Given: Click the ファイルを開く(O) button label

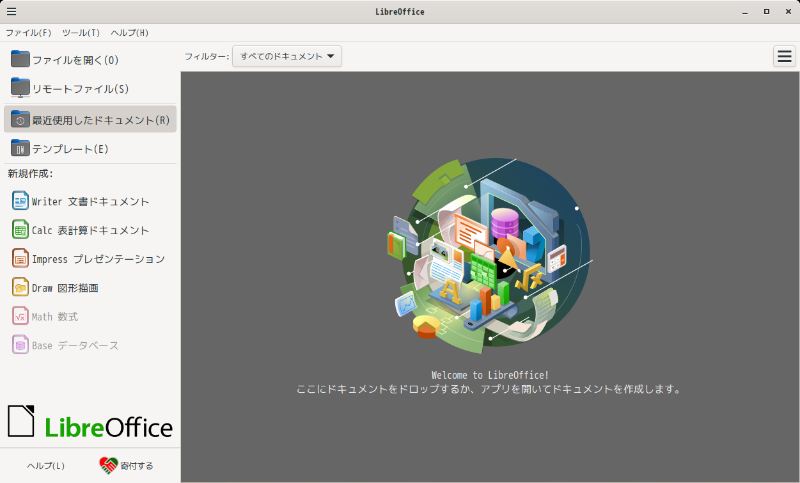Looking at the screenshot, I should [x=75, y=60].
